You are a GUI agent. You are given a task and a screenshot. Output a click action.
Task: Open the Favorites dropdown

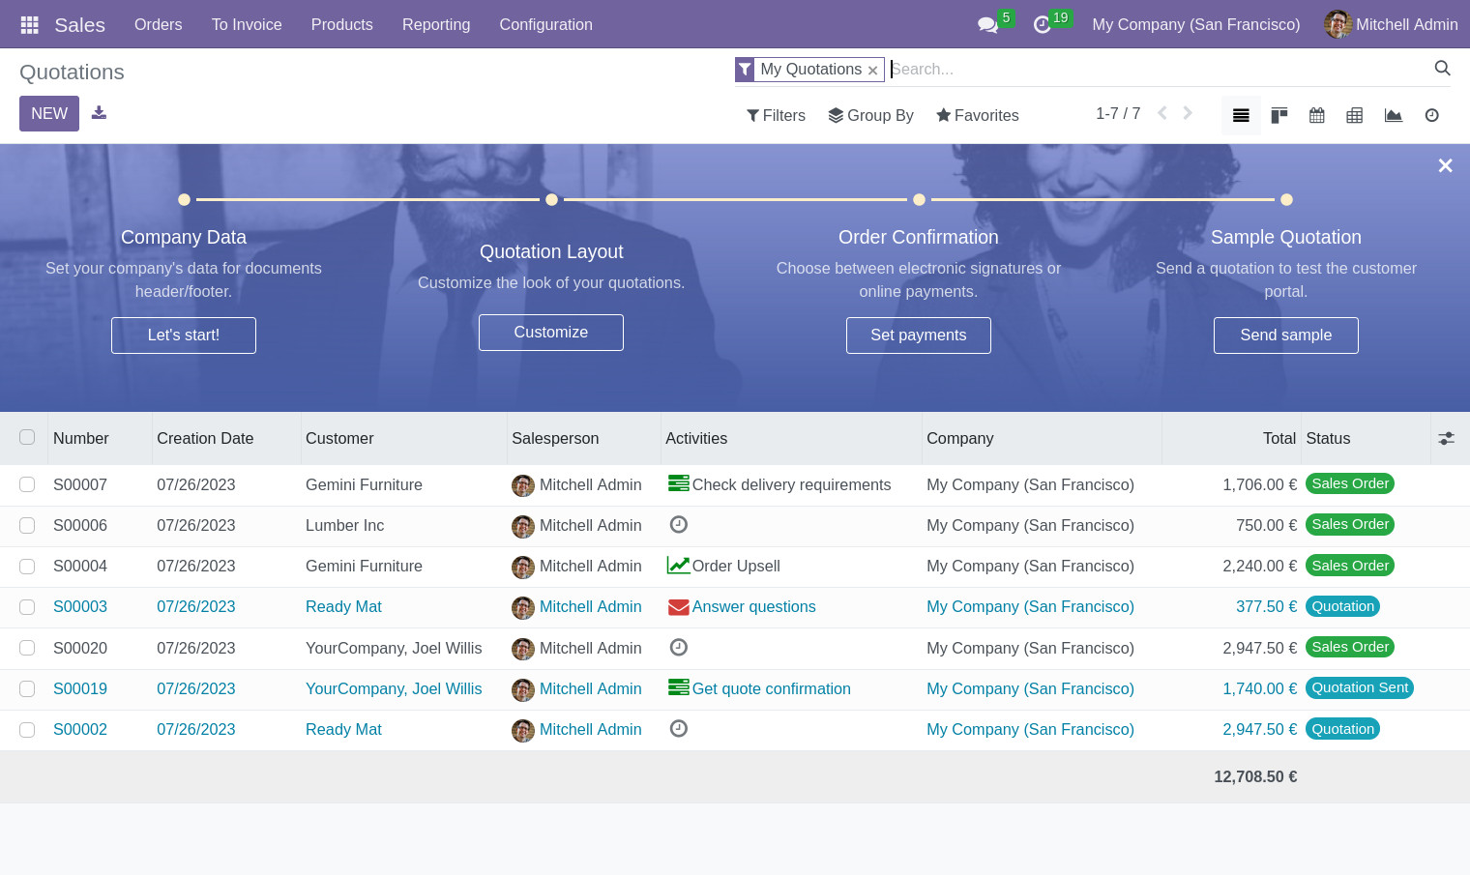coord(977,115)
